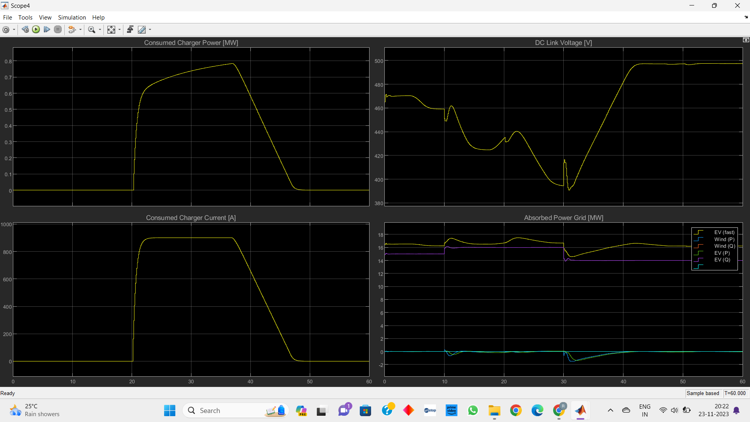Click maximize axes button above DC Link plot
Screen dimensions: 750x422
746,40
